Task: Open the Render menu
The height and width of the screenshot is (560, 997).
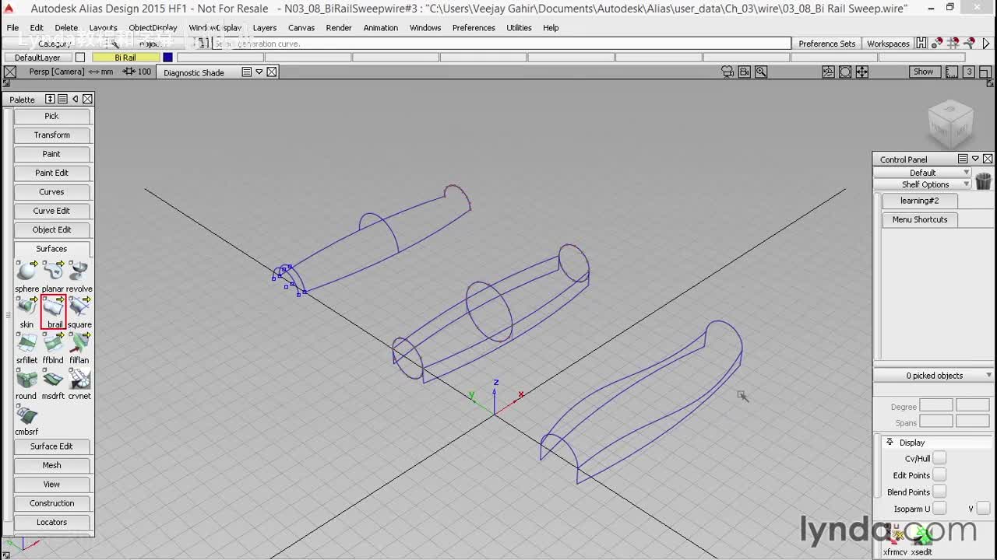Action: 339,27
